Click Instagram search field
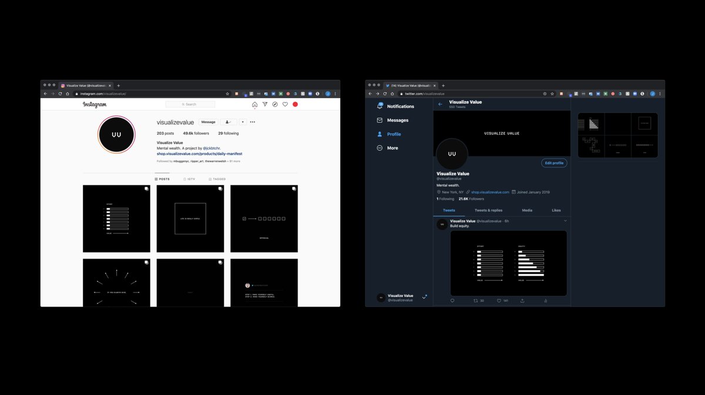This screenshot has height=395, width=705. 190,104
